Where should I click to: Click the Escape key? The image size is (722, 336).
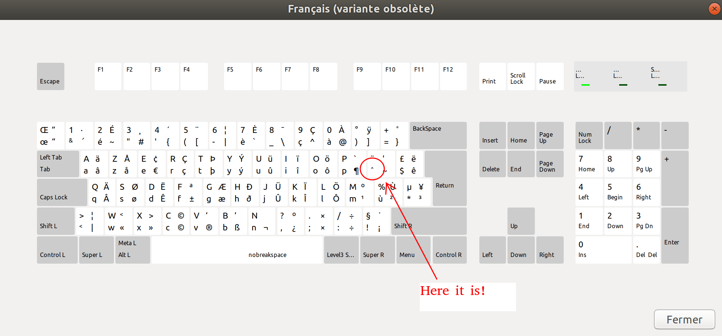point(50,76)
